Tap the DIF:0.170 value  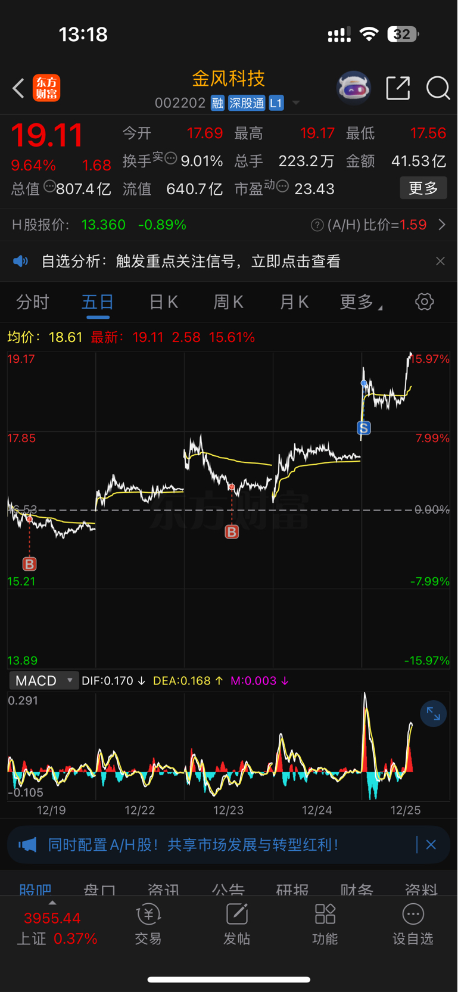113,680
